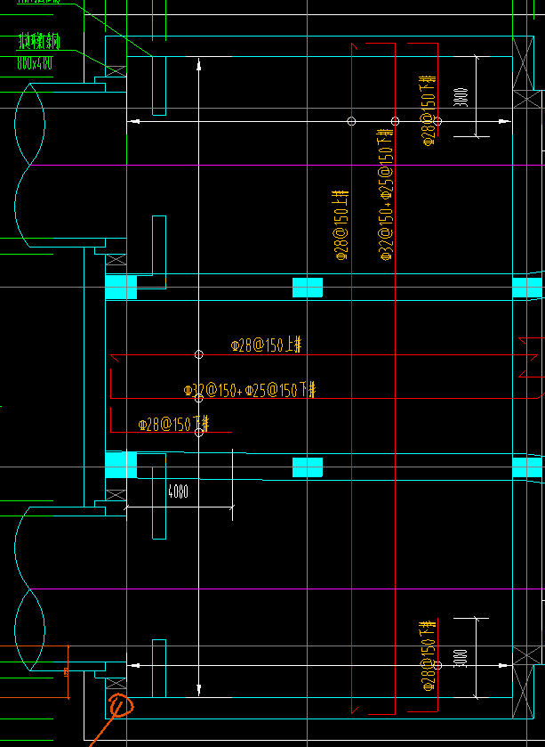Click the vertical Φ32@150+Φ25@150下排 annotation
Viewport: 545px width, 747px height.
pos(386,195)
